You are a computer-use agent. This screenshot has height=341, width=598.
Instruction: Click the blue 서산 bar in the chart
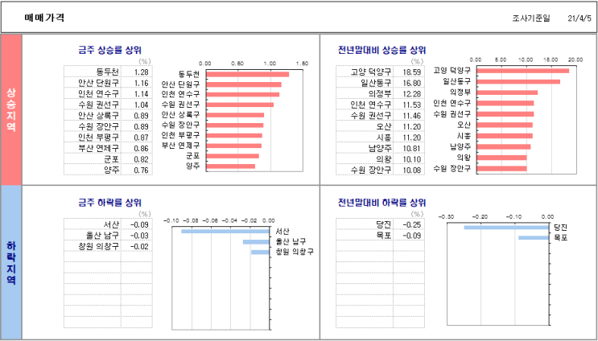225,232
